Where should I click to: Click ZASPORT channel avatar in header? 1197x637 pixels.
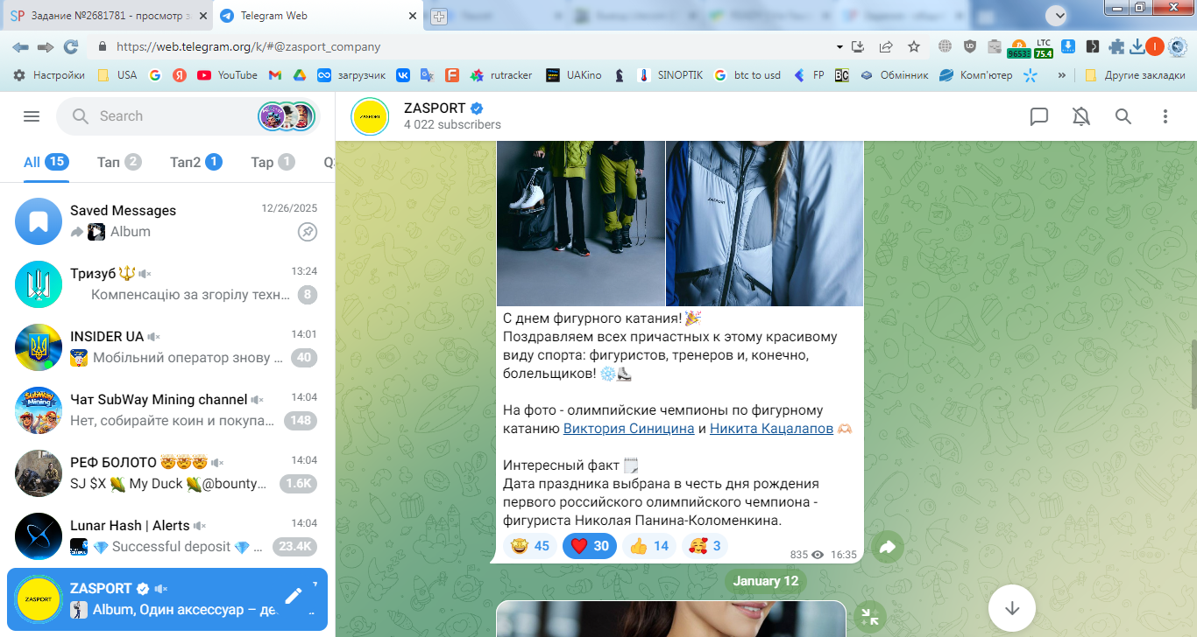coord(370,116)
